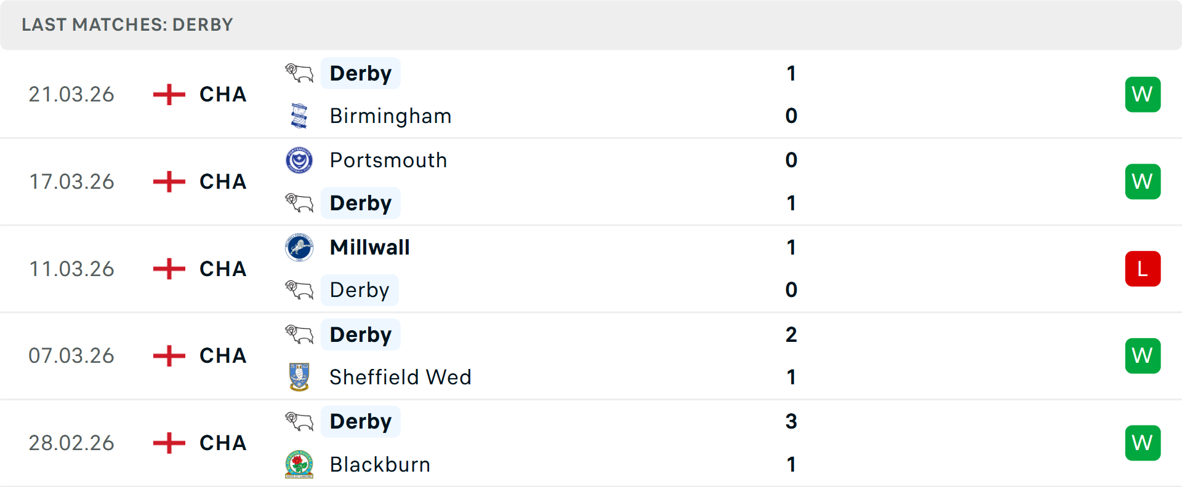The image size is (1182, 487).
Task: Toggle the green W badge for Birmingham match
Action: pyautogui.click(x=1143, y=94)
